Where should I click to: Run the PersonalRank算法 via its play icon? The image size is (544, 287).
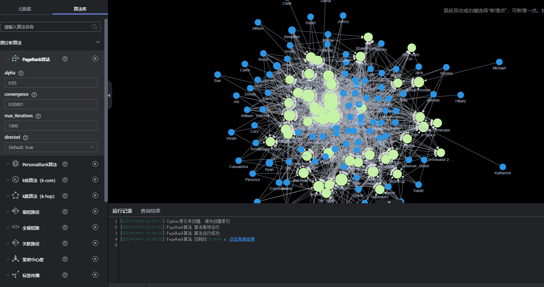pos(95,164)
